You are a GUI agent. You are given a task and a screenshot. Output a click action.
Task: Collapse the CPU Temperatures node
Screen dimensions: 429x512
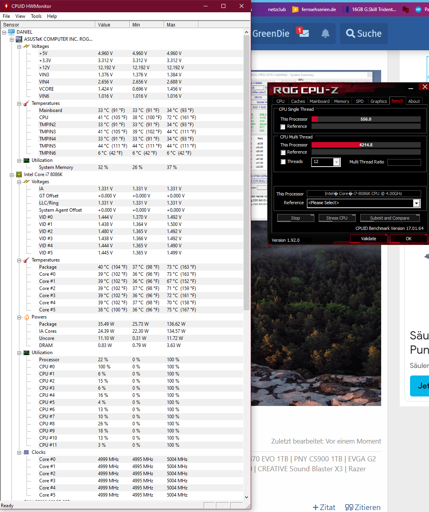19,260
